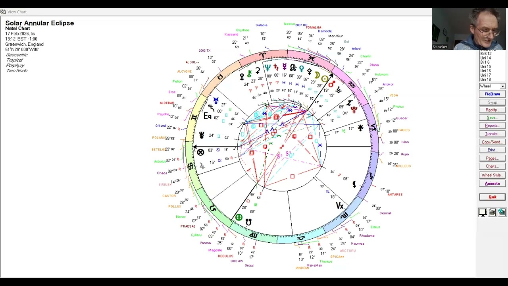The image size is (508, 286).
Task: Save the chart via Save button
Action: pos(492,118)
